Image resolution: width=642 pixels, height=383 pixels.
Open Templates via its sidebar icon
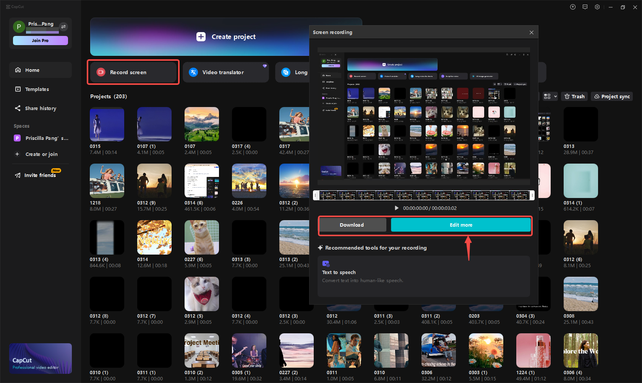coord(18,89)
